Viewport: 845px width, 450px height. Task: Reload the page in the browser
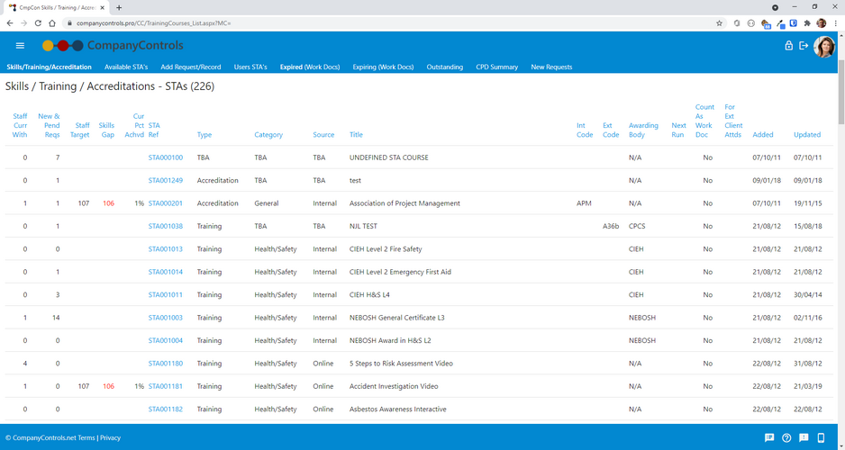point(38,23)
